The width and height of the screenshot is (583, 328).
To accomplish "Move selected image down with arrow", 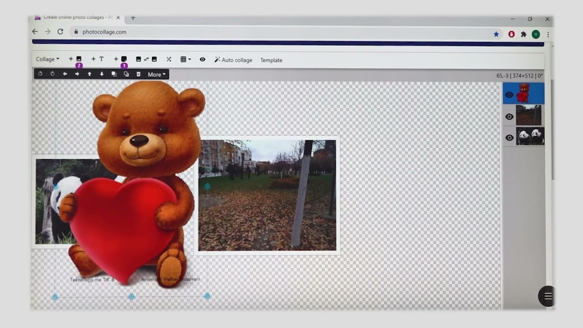I will [x=102, y=74].
